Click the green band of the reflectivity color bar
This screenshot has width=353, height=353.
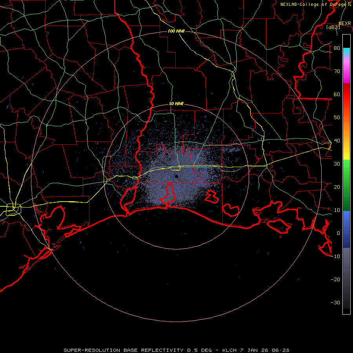tap(346, 185)
